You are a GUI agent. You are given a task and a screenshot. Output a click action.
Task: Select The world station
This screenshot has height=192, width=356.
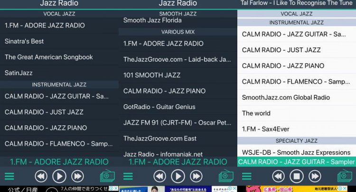(297, 114)
